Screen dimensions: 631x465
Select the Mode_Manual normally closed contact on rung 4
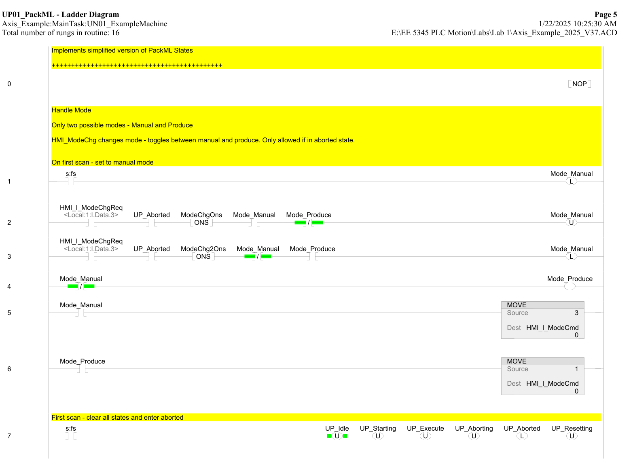(81, 286)
